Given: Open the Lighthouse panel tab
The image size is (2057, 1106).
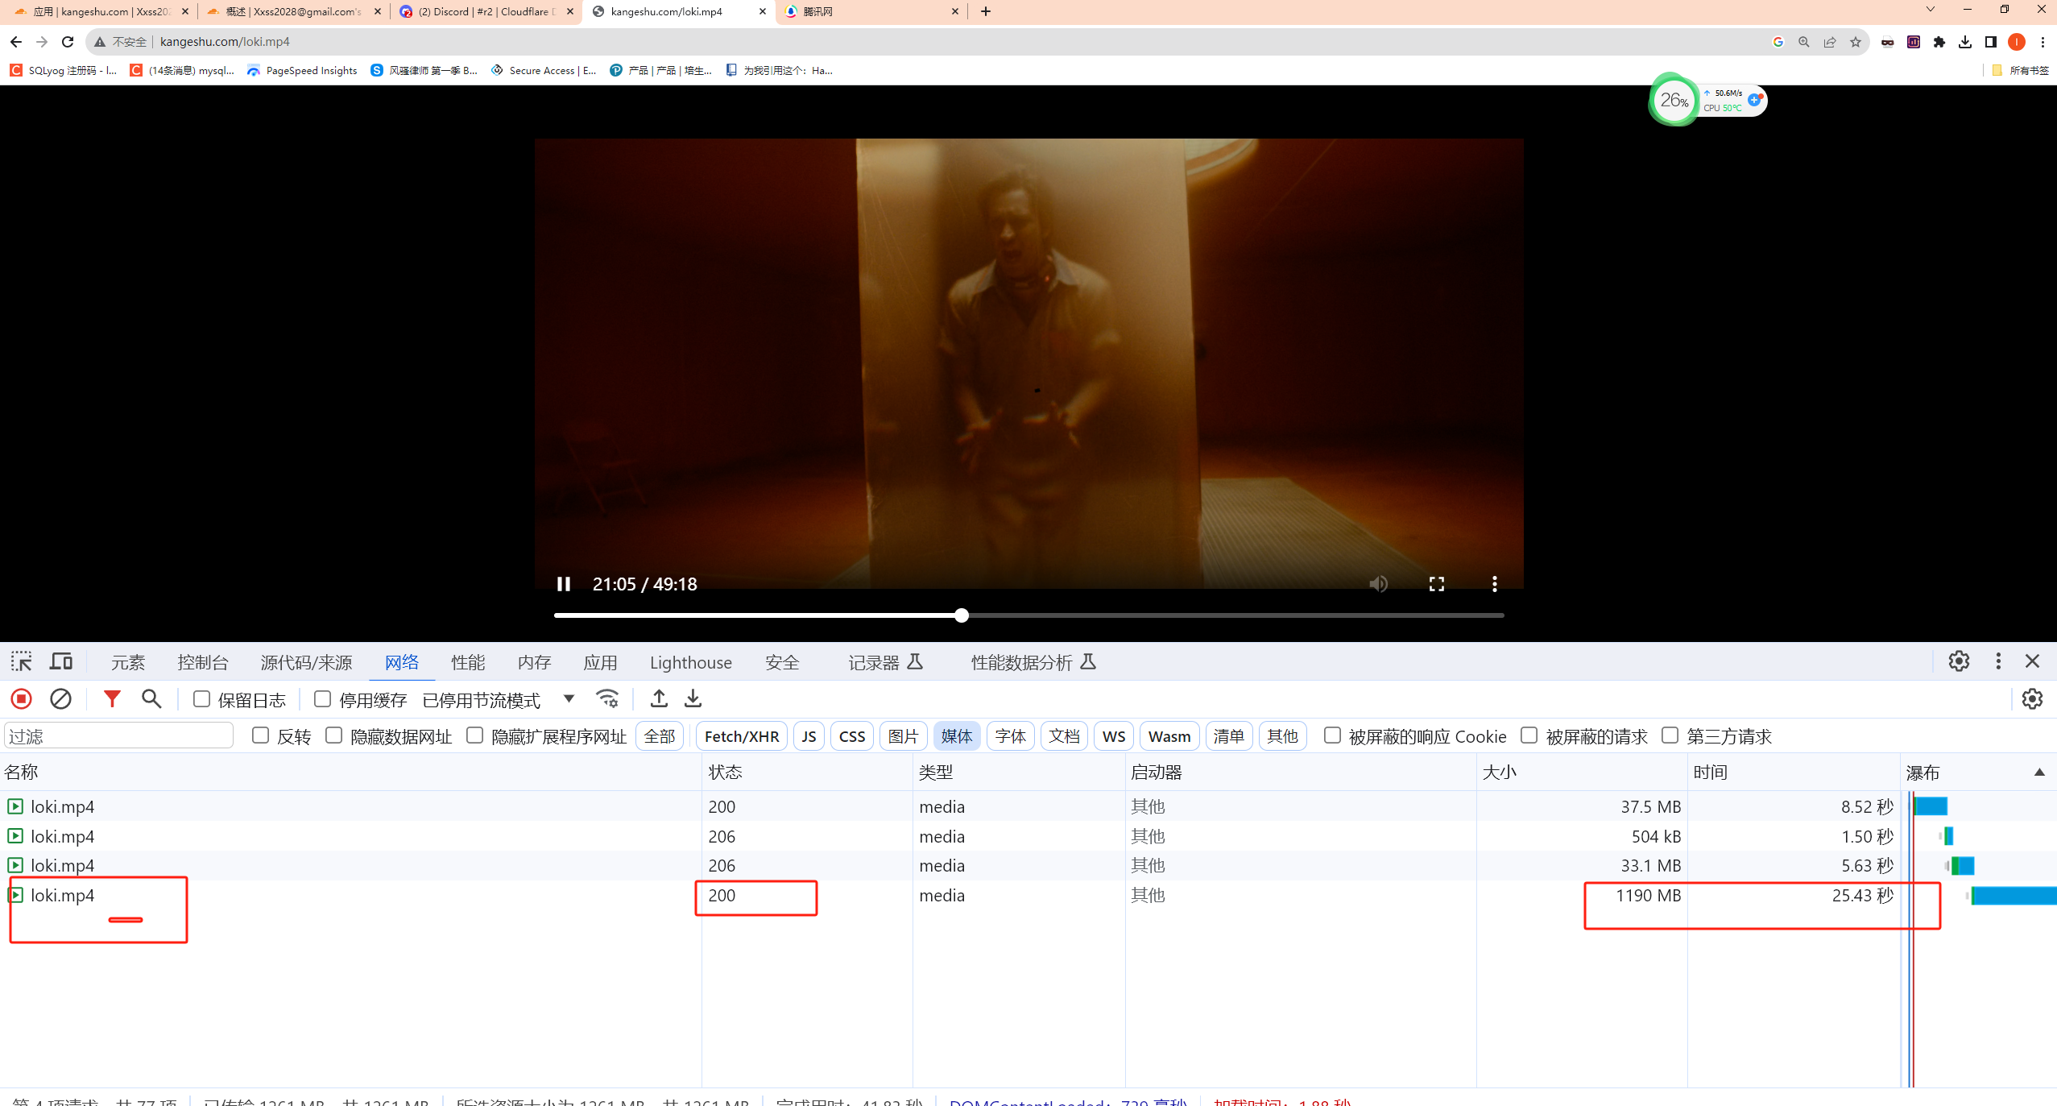Looking at the screenshot, I should click(x=690, y=662).
